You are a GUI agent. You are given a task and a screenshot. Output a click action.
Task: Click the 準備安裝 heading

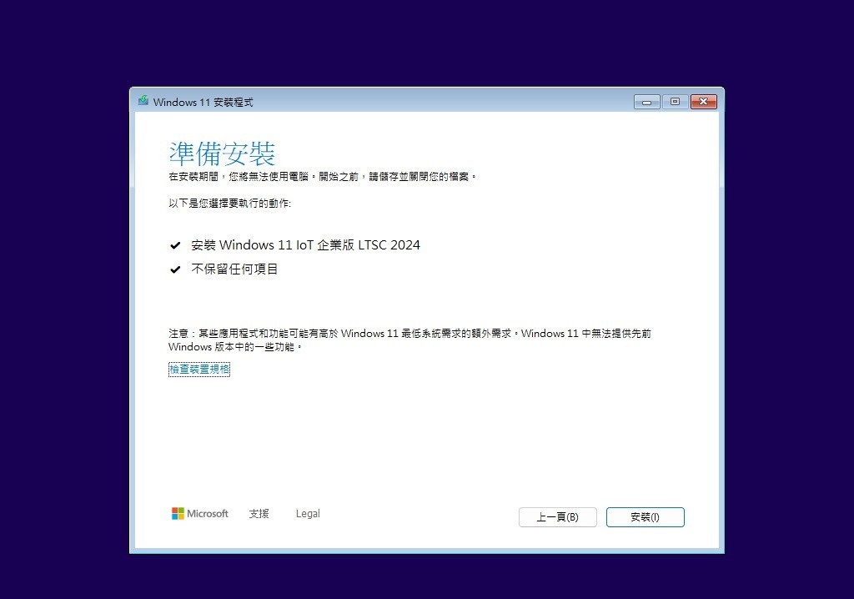[222, 154]
